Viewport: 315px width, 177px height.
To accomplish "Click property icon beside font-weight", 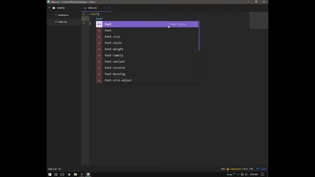I will [x=99, y=49].
